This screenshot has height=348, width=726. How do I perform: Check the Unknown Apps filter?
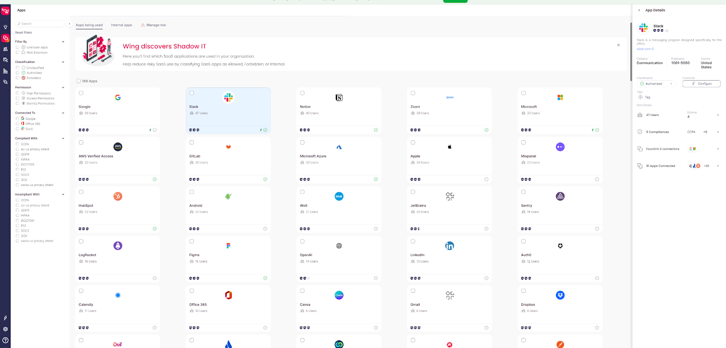17,47
